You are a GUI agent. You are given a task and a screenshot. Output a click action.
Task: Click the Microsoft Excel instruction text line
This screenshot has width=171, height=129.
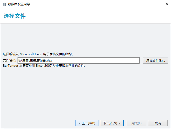[38, 54]
